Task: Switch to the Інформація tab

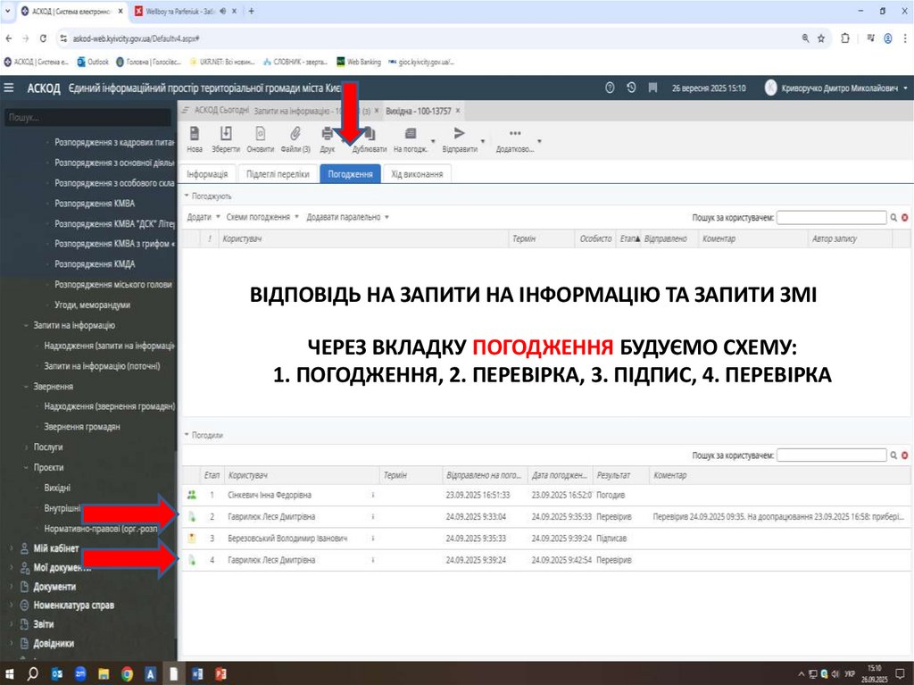Action: tap(205, 174)
